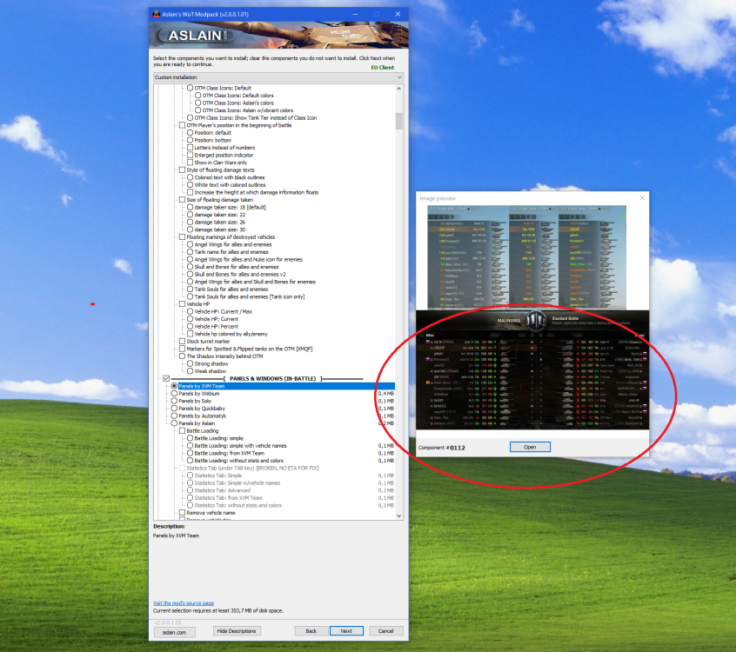The image size is (736, 652).
Task: Click the battle loading screen preview image
Action: (x=532, y=369)
